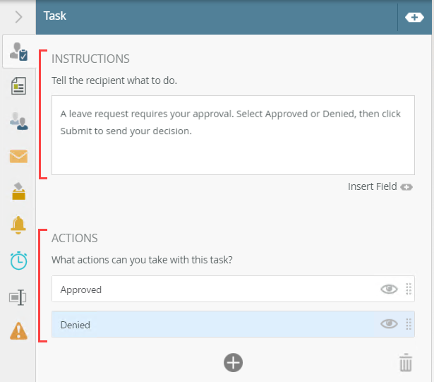Collapse the panel with the chevron arrow
The height and width of the screenshot is (382, 434).
pos(18,17)
